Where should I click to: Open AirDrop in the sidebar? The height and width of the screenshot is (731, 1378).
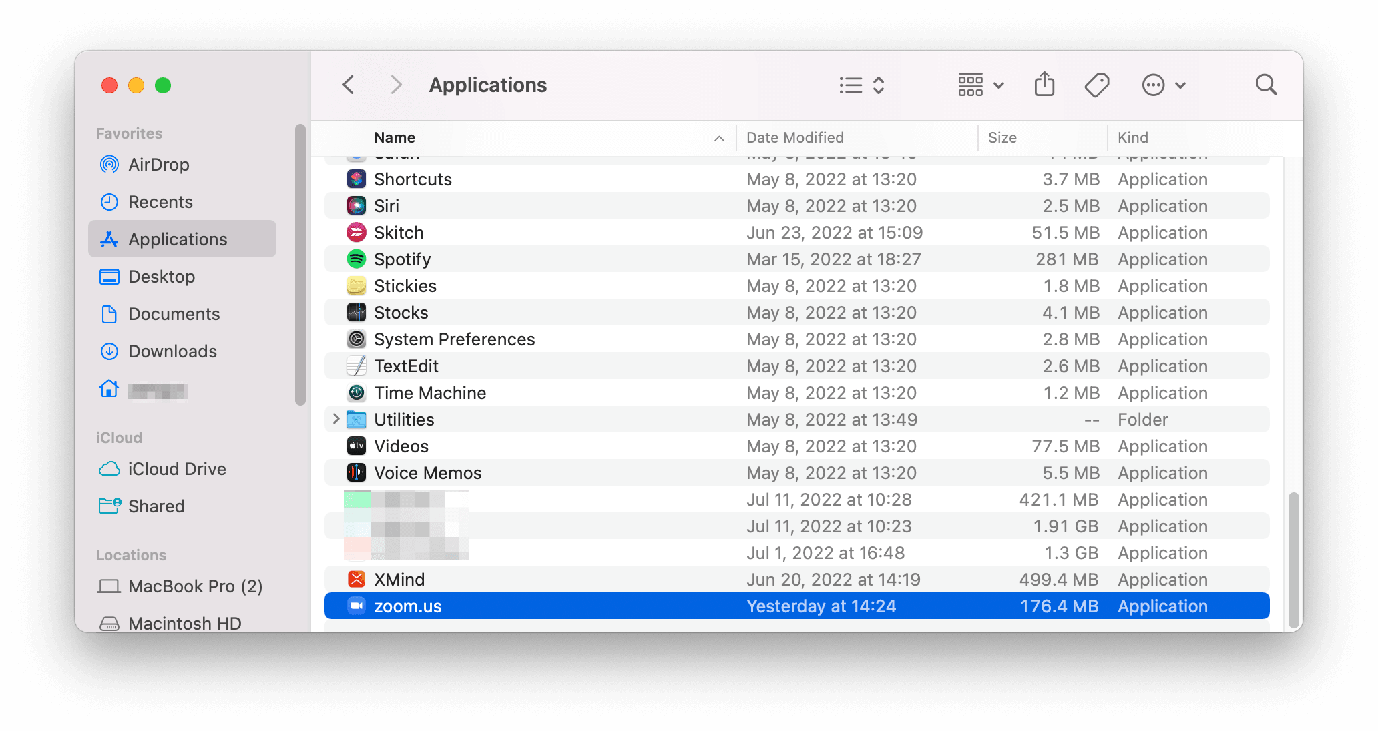[x=182, y=164]
